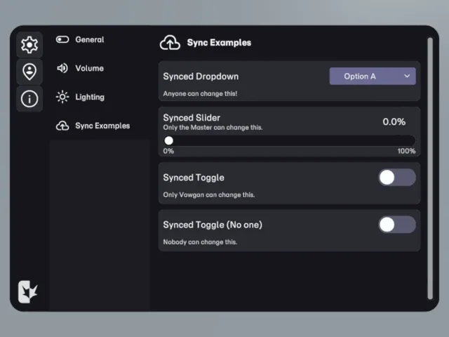
Task: Open the player location pin tab
Action: tap(29, 72)
